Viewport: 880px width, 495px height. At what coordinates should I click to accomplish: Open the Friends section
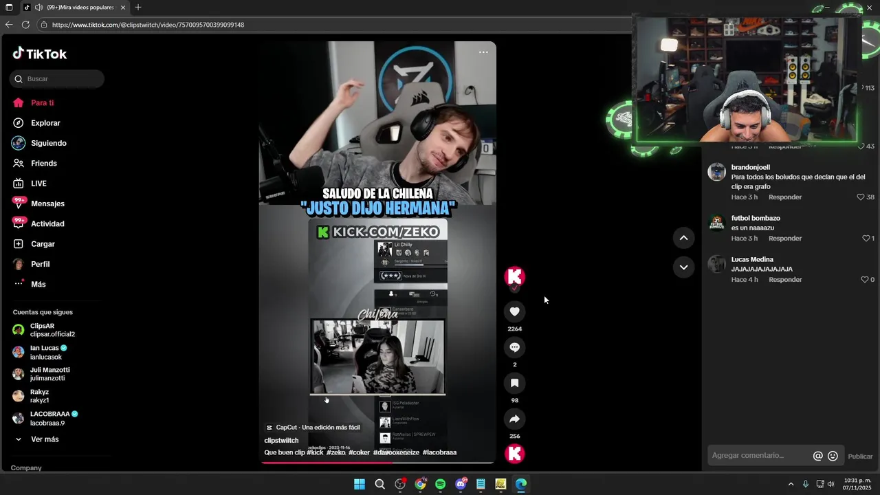43,164
